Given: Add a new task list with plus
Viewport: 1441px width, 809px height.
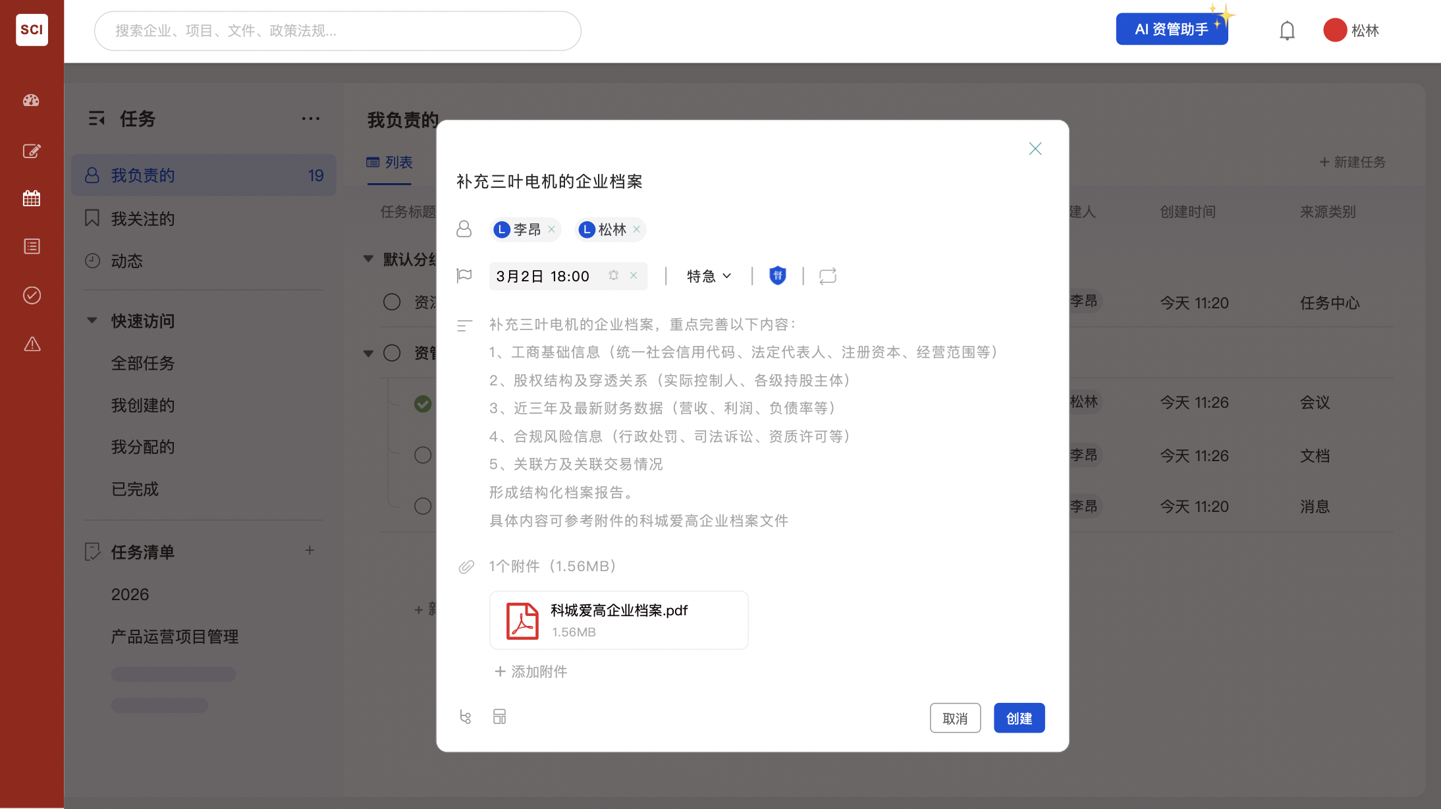Looking at the screenshot, I should [x=310, y=550].
